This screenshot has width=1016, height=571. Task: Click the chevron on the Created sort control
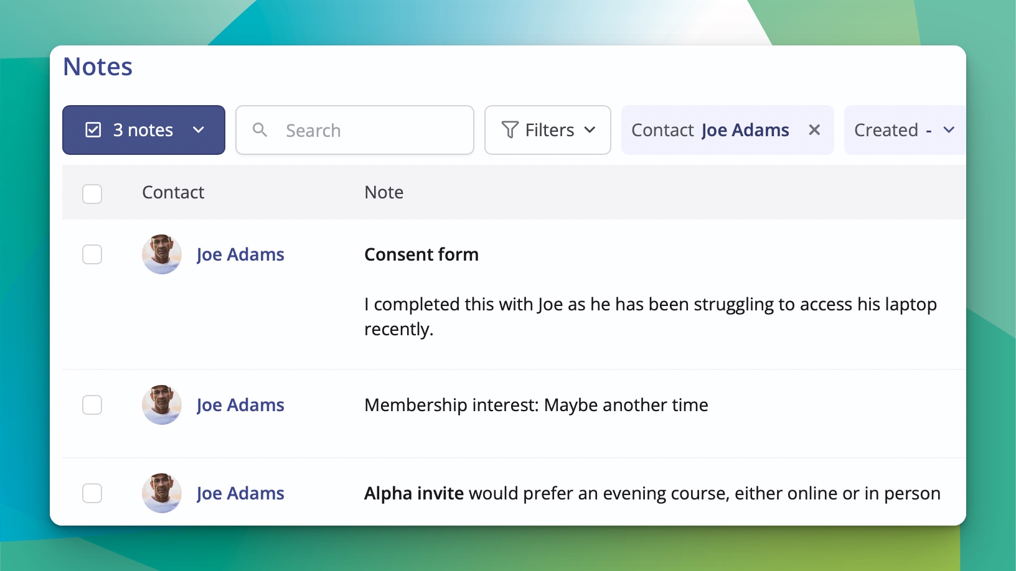[x=949, y=130]
